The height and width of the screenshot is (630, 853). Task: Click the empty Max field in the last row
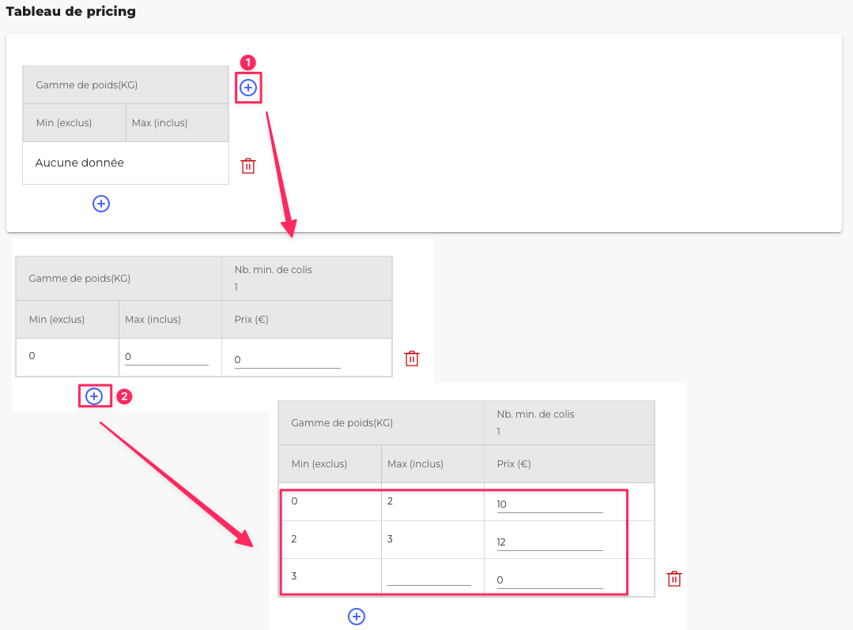point(428,579)
